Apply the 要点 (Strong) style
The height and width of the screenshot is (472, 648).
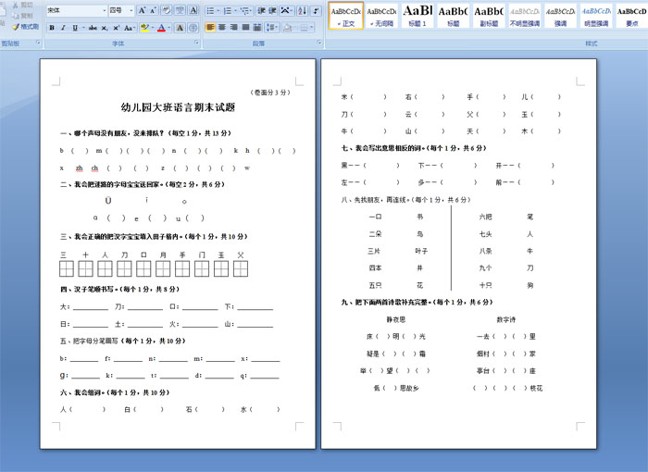click(x=631, y=16)
